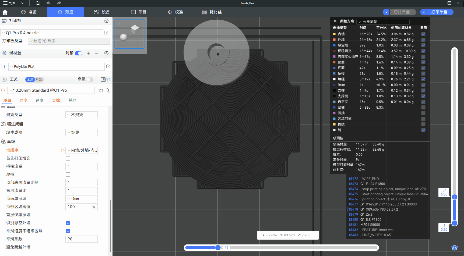
Task: Click the search process settings magnifier icon
Action: click(108, 90)
